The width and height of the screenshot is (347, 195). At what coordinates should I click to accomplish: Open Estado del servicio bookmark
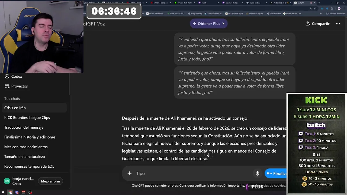point(155,13)
